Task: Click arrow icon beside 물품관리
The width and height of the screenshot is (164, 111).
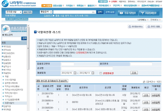Action: (x=96, y=6)
